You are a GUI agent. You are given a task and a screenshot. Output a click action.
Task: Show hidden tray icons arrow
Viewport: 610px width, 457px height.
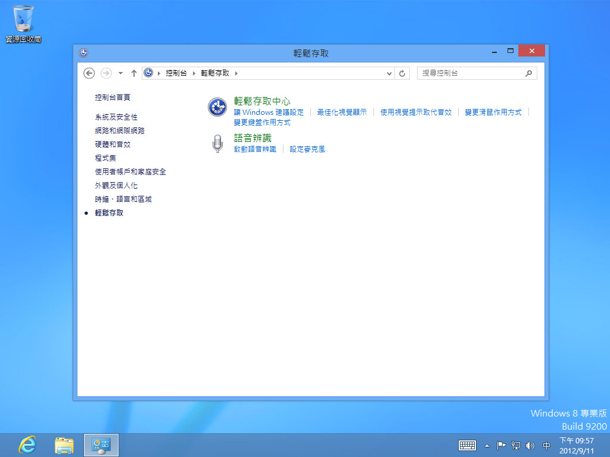[487, 446]
